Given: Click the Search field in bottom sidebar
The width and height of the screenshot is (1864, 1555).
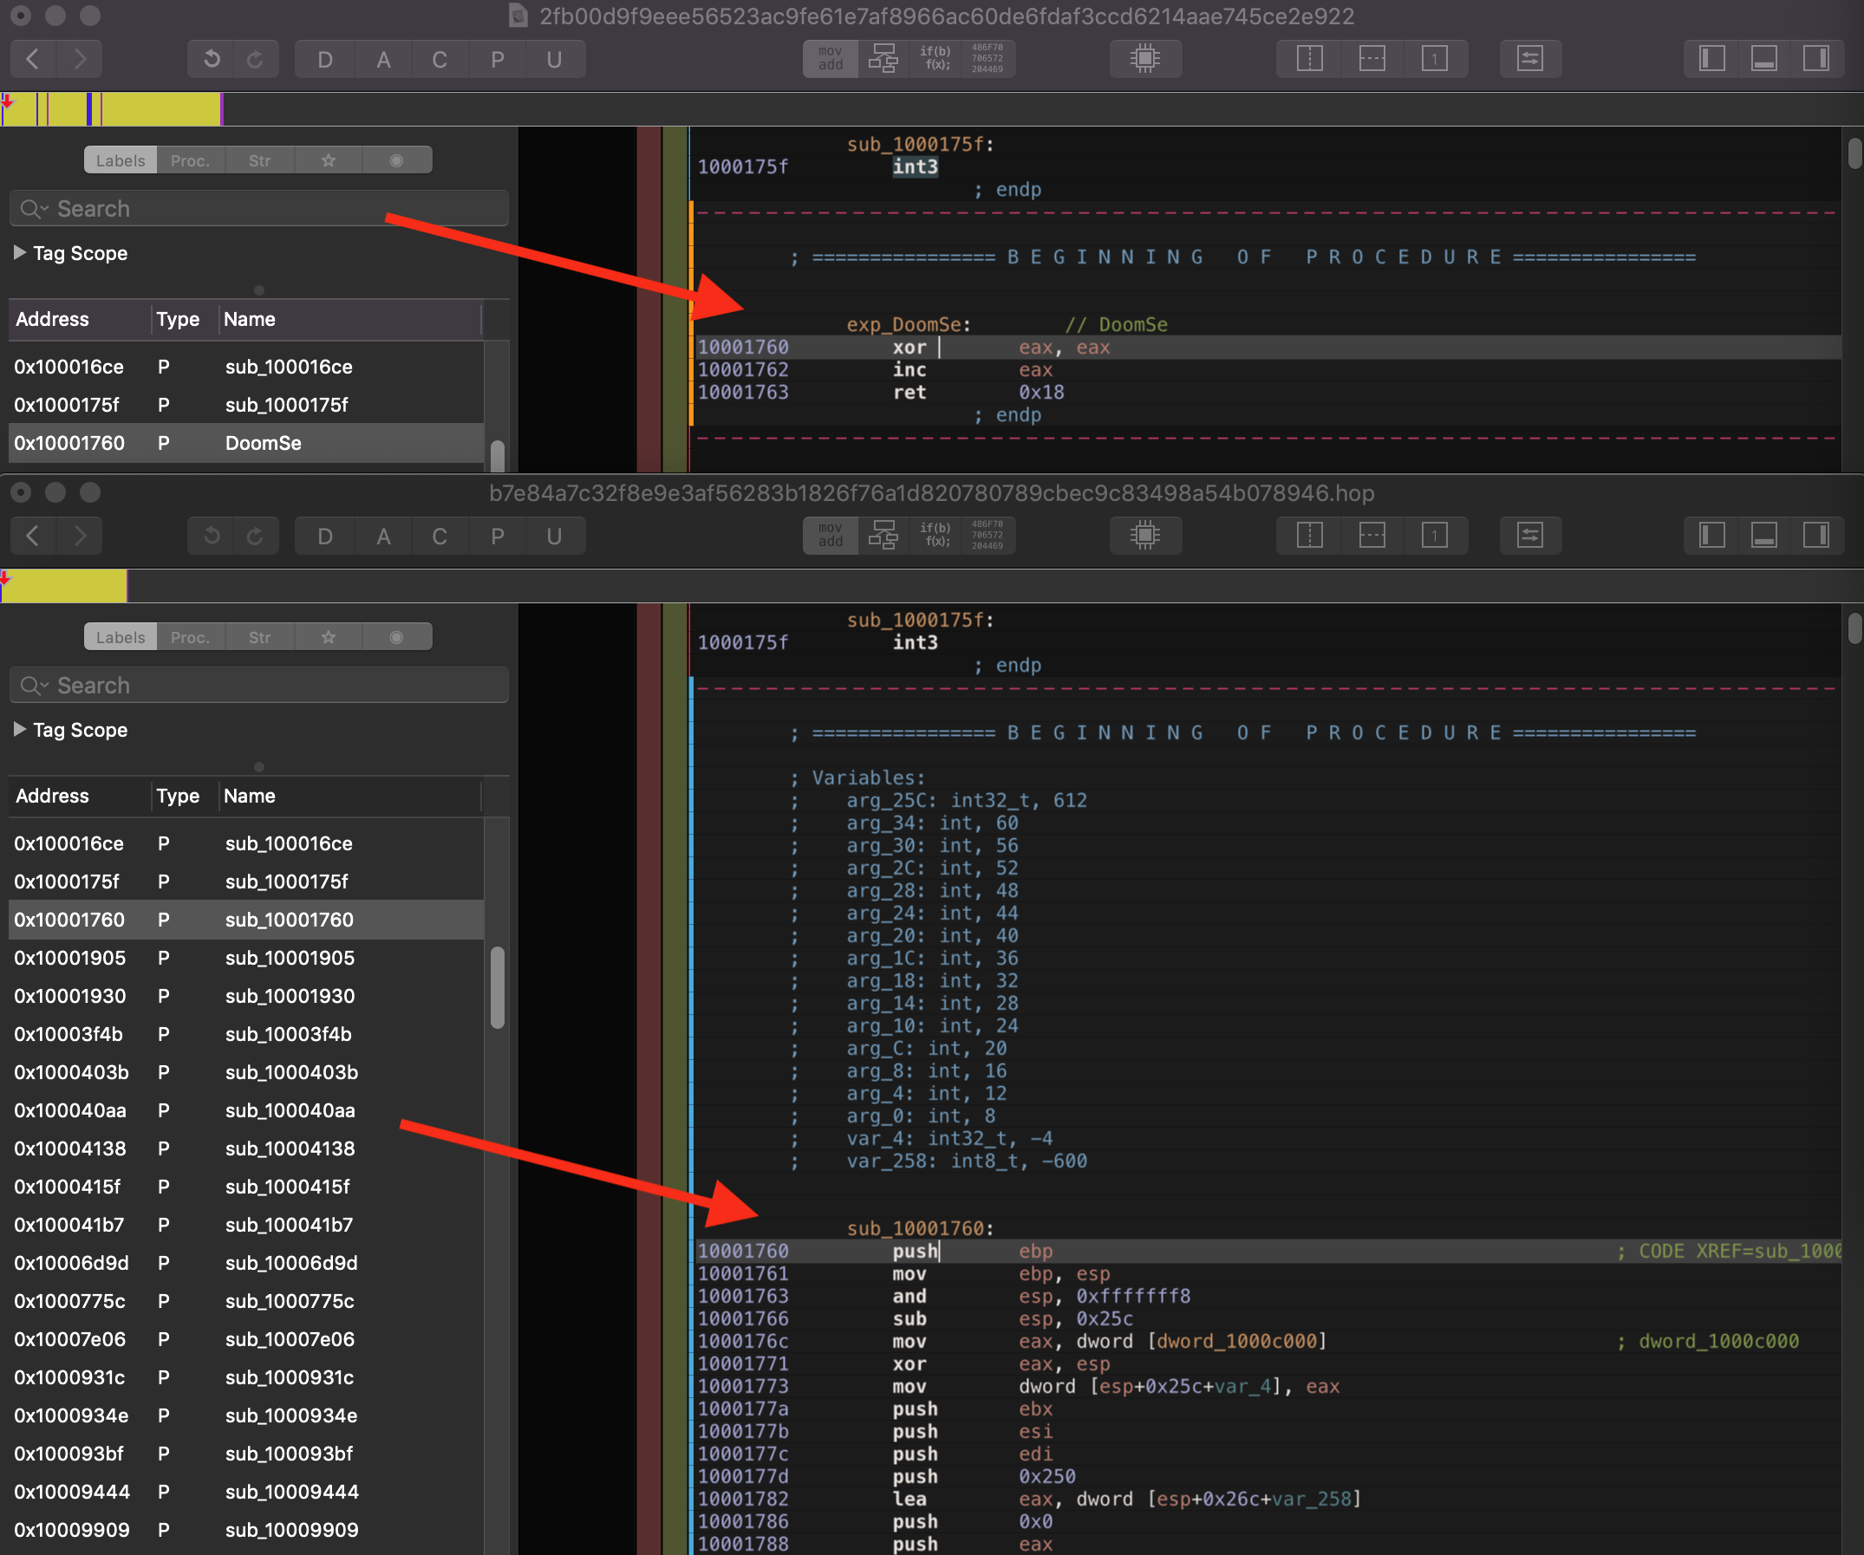Looking at the screenshot, I should (266, 684).
